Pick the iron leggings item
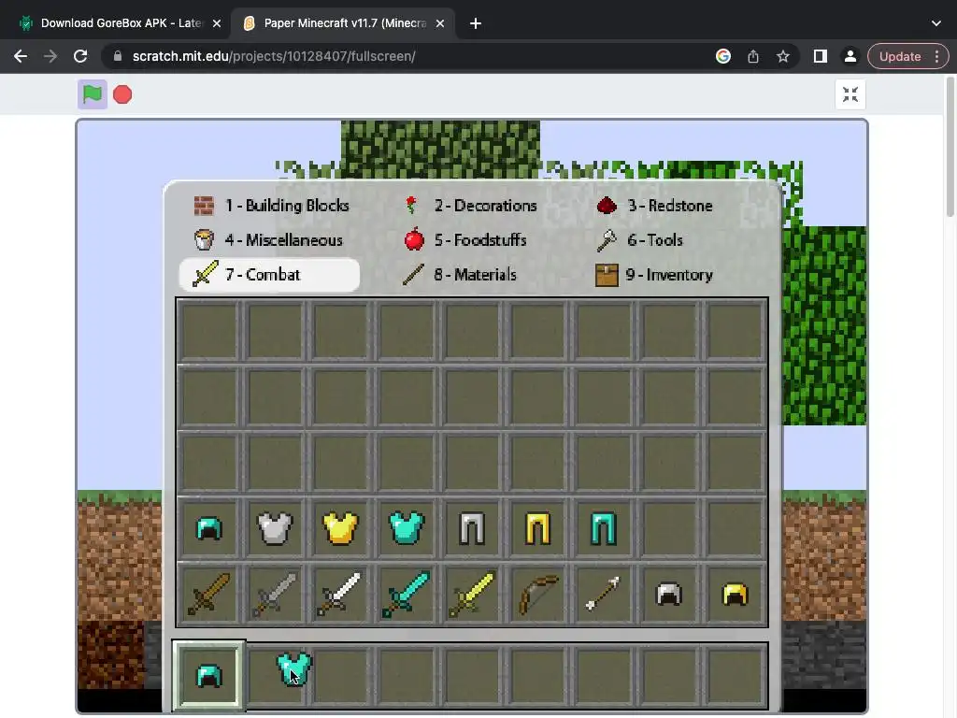Screen dimensions: 957x718 472,528
